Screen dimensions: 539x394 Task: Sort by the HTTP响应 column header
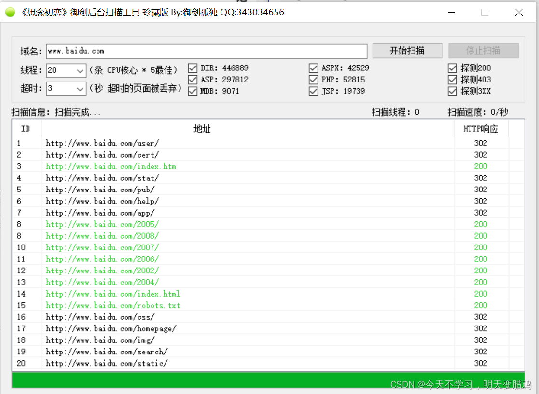click(481, 129)
